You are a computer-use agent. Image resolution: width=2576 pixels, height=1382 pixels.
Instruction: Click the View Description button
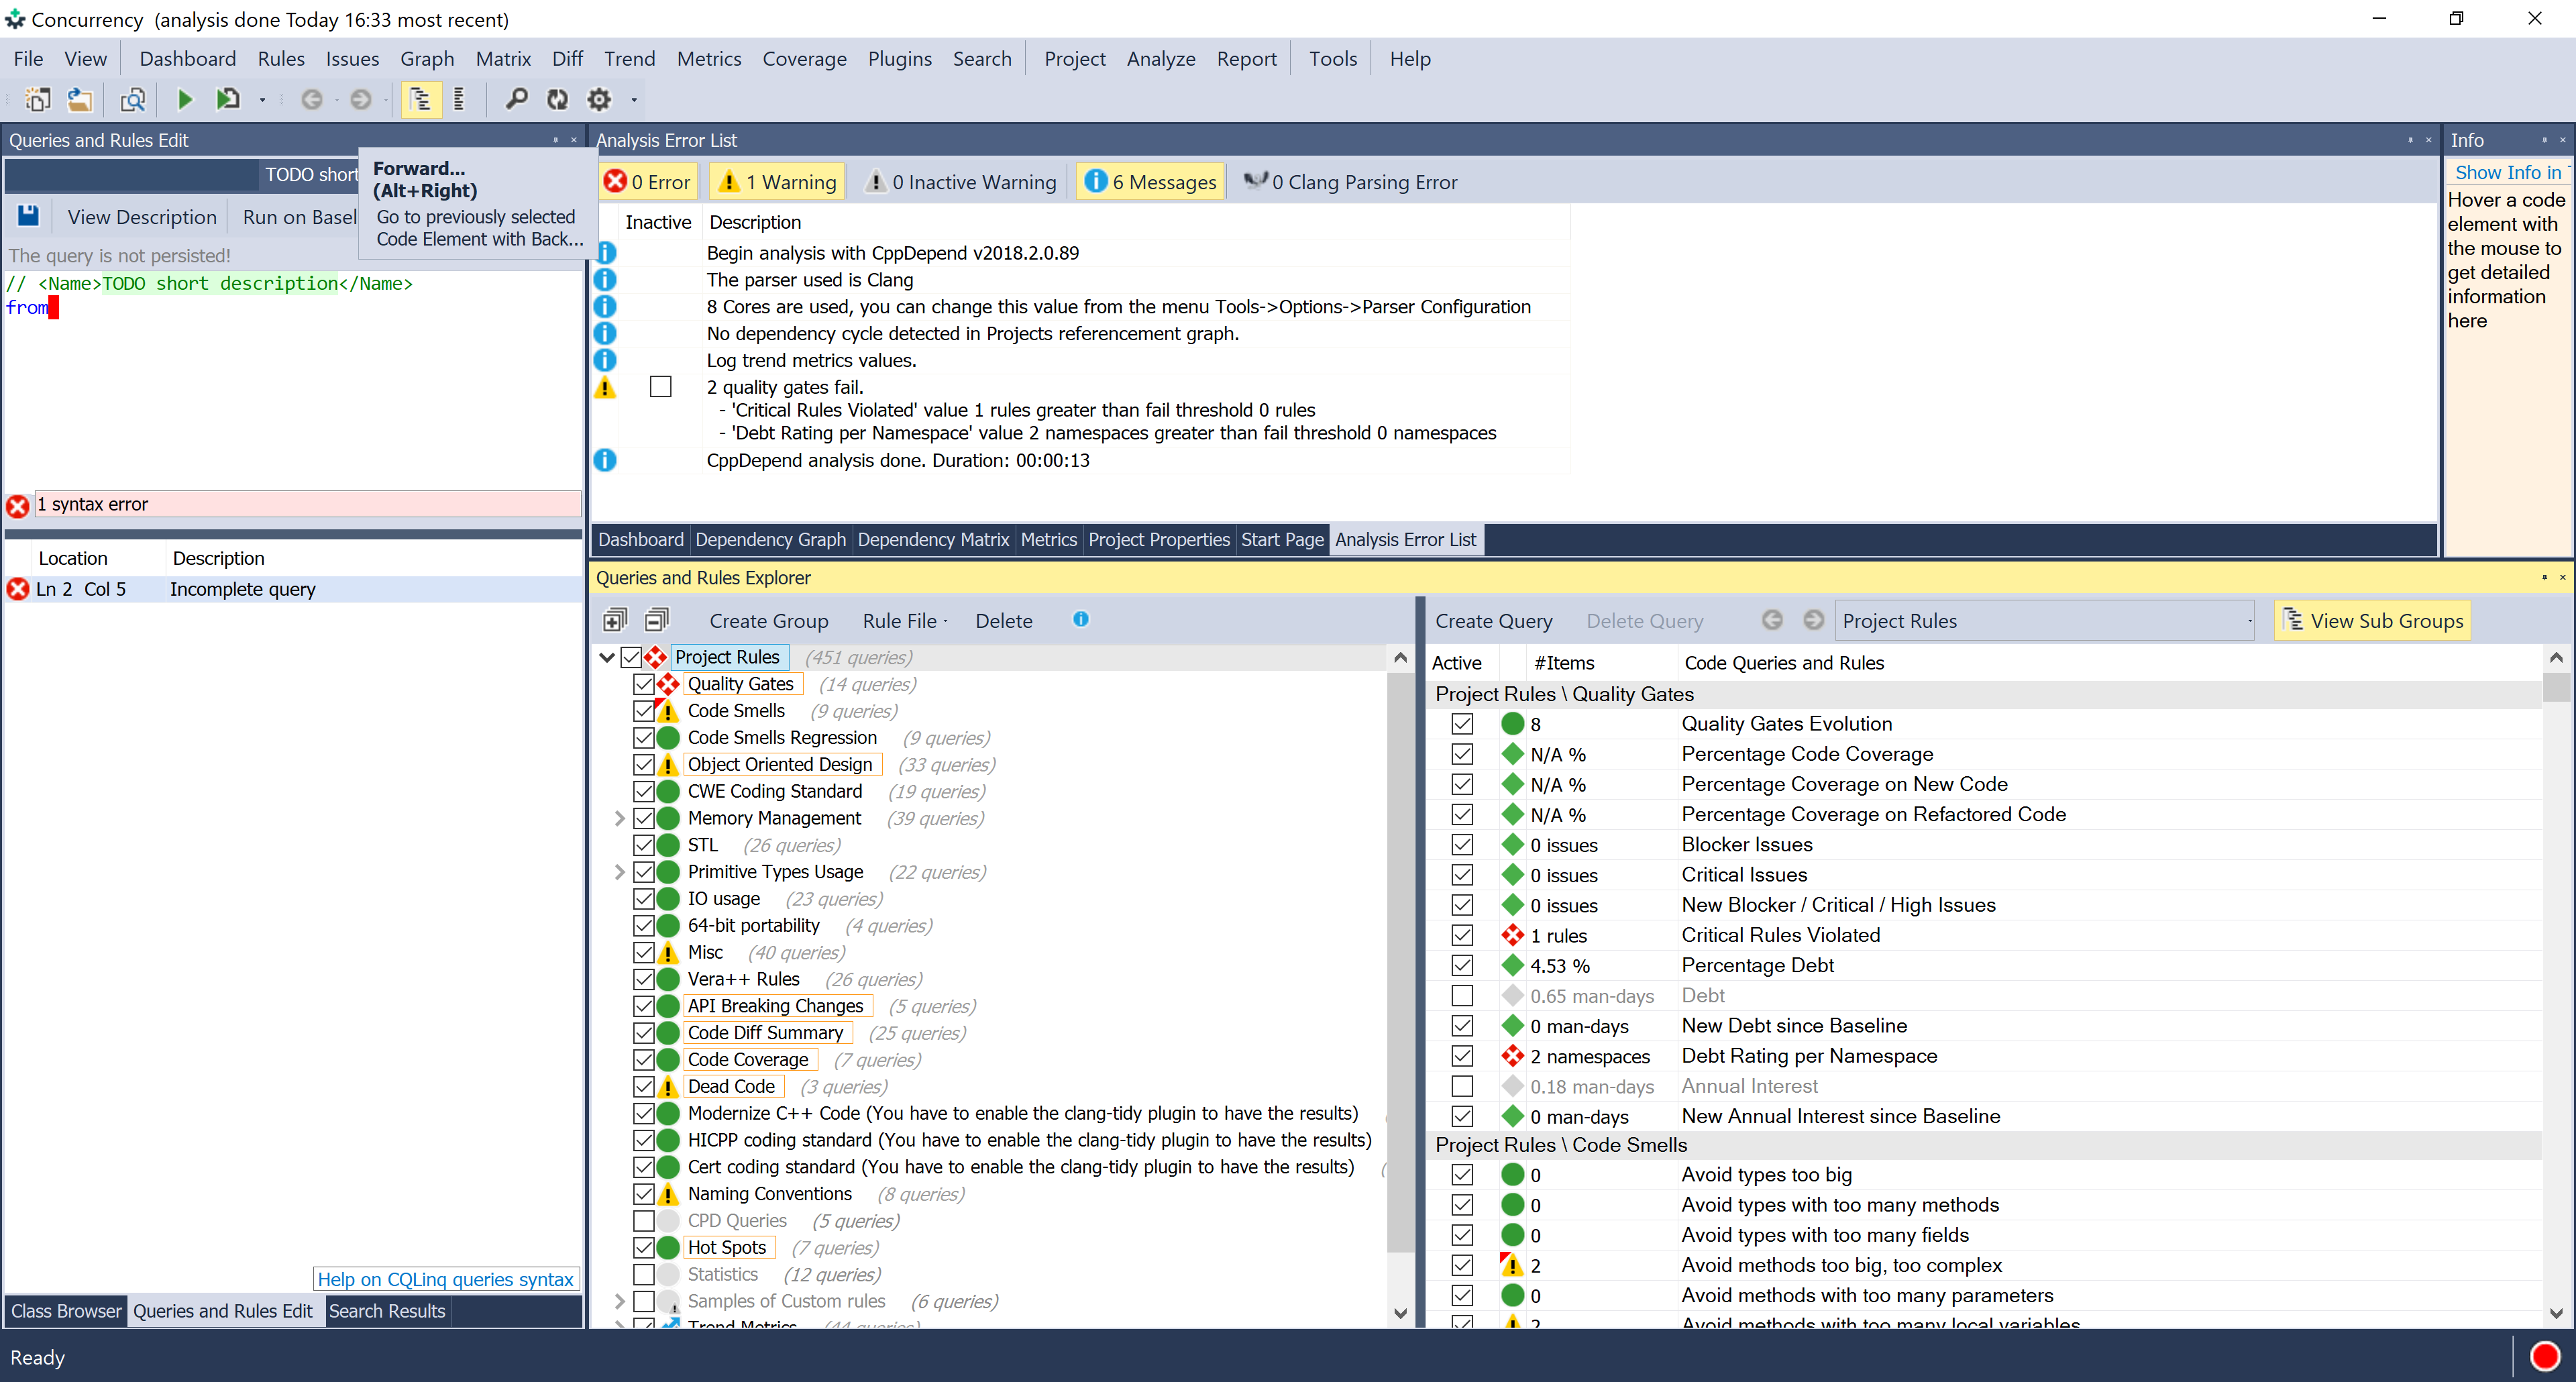[142, 217]
